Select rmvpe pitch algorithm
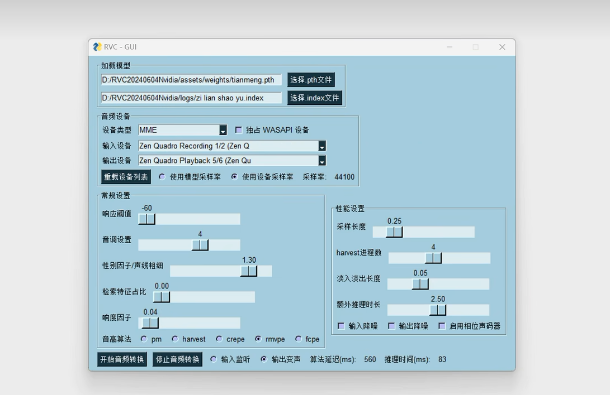 coord(258,339)
